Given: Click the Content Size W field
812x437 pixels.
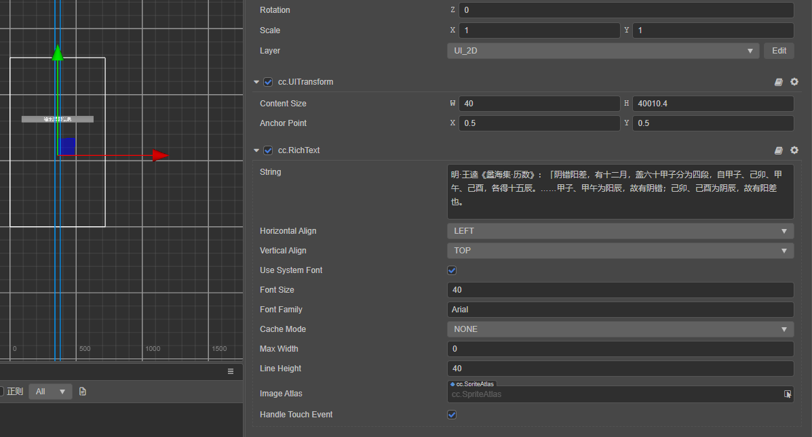Looking at the screenshot, I should 539,104.
